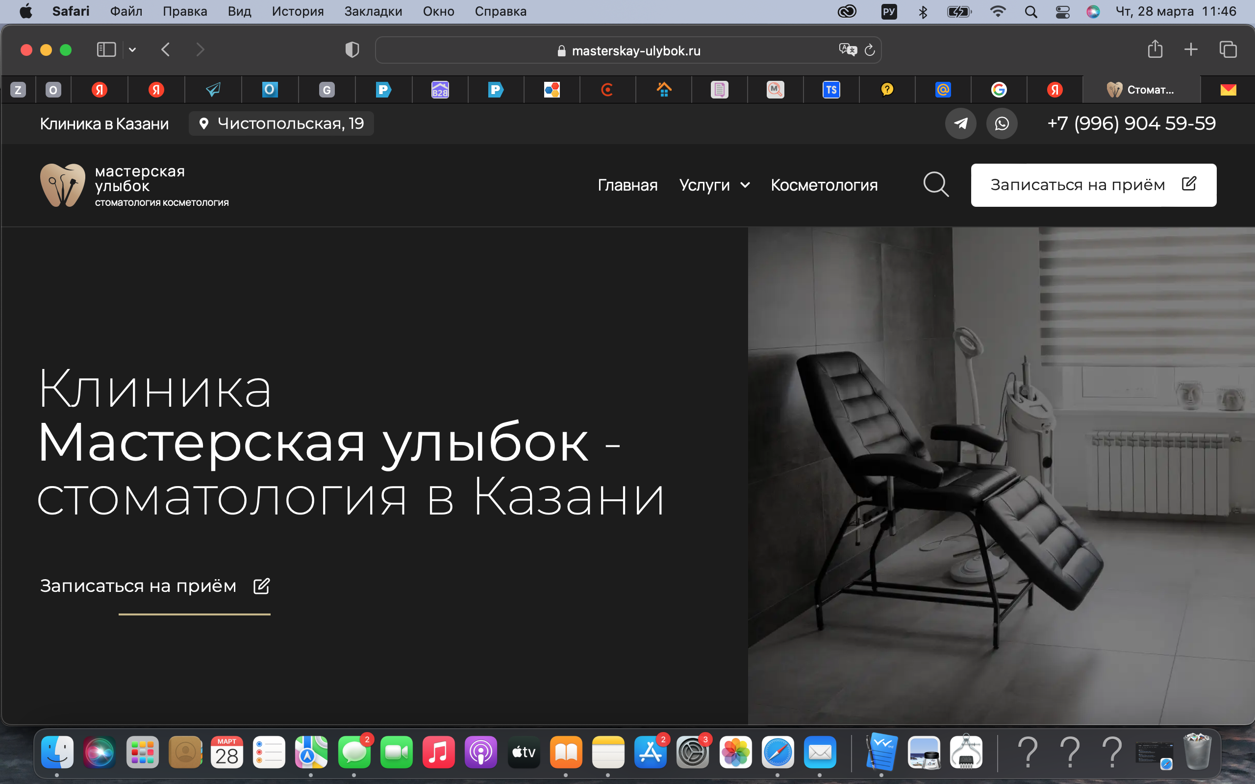
Task: Go to the Главная page link
Action: pos(627,185)
